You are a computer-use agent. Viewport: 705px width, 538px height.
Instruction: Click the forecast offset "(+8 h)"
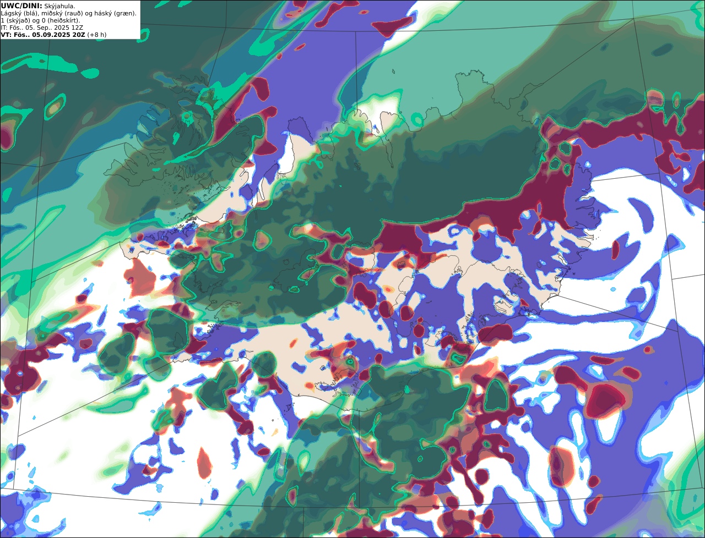[97, 34]
